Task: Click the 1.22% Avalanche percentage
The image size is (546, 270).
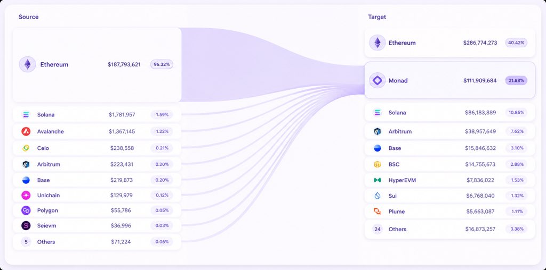Action: pyautogui.click(x=162, y=131)
